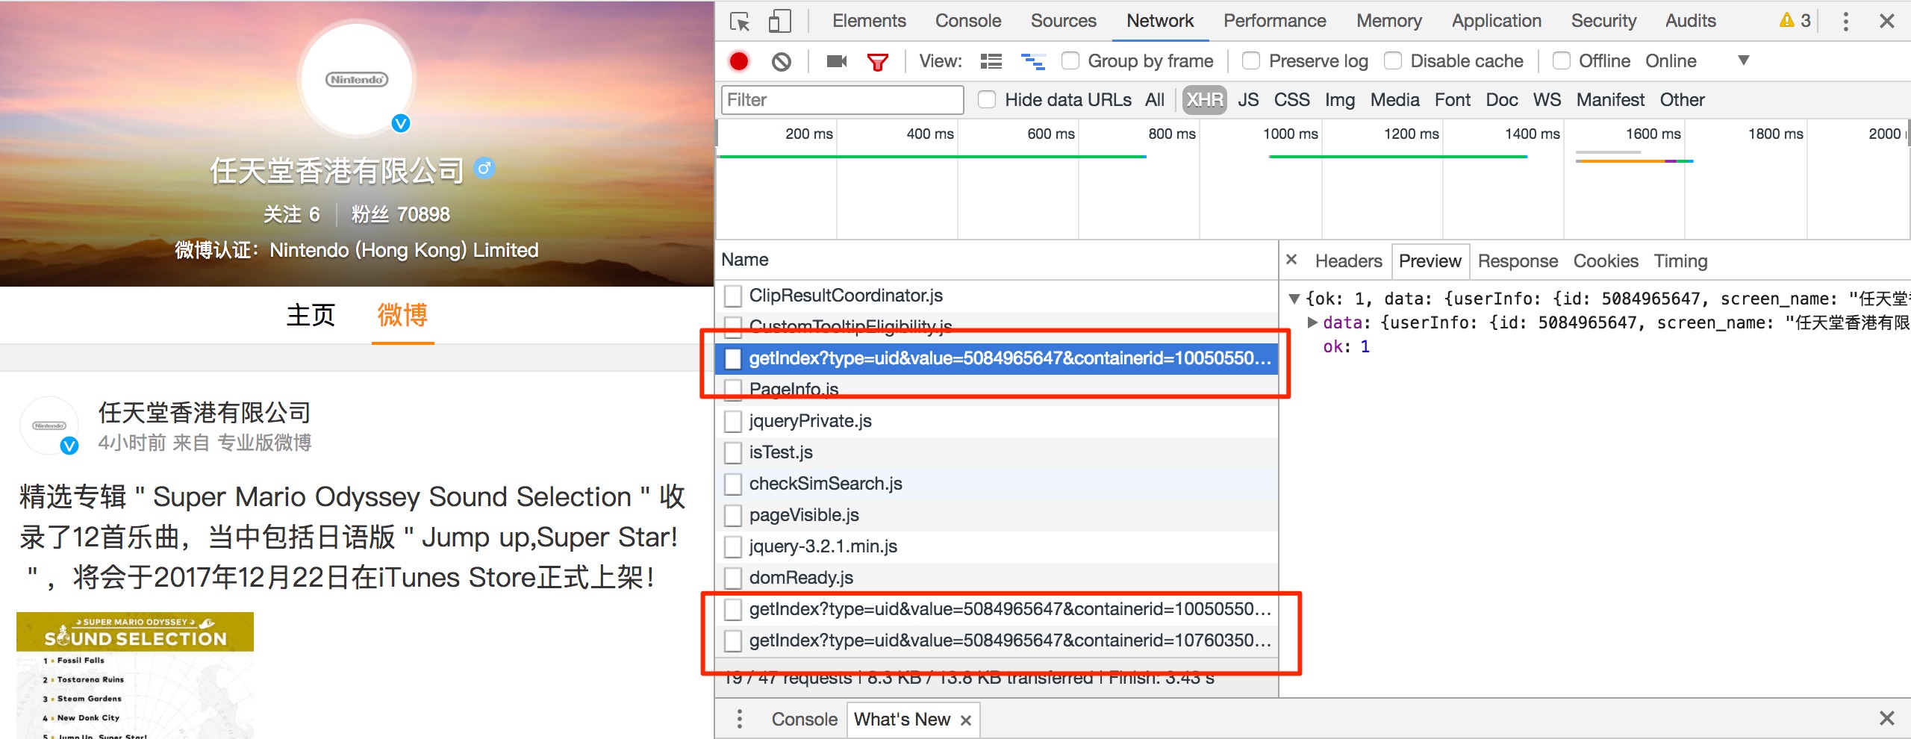Open the 关注 6 following count
Viewport: 1911px width, 739px height.
[x=292, y=214]
